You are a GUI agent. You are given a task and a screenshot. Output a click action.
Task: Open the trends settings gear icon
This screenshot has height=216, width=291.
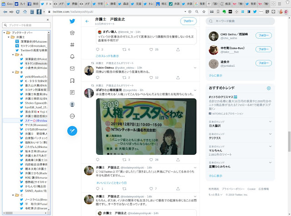pyautogui.click(x=269, y=88)
